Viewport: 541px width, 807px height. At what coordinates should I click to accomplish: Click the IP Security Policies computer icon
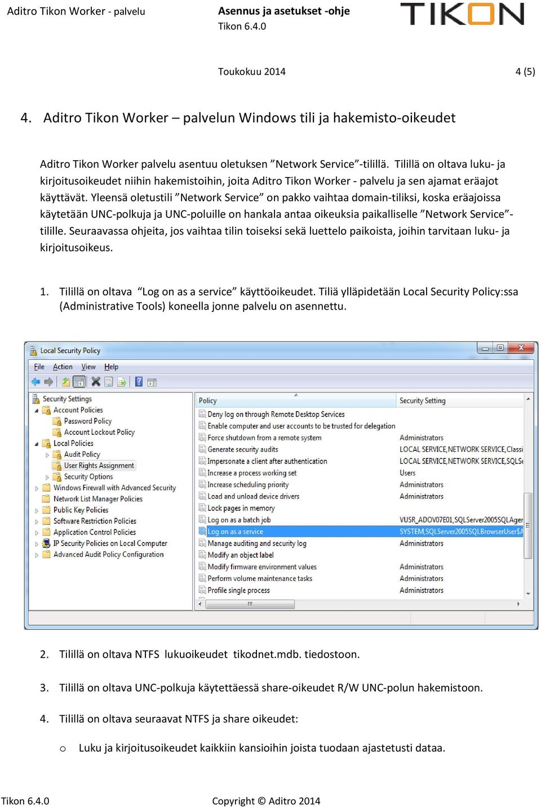[x=46, y=544]
